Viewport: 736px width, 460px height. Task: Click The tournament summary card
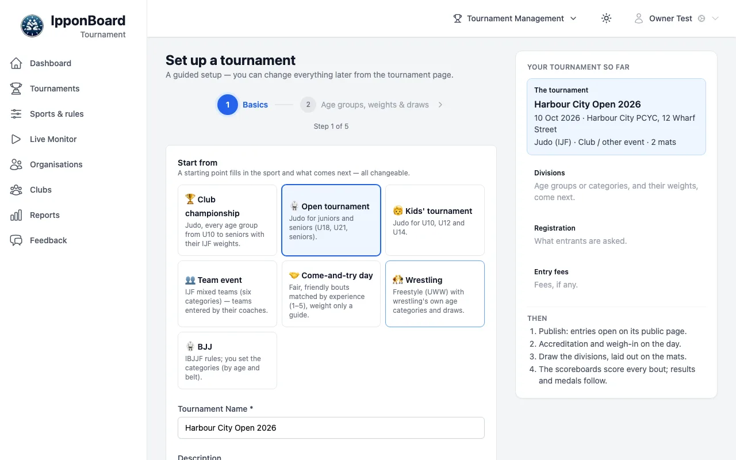click(616, 117)
